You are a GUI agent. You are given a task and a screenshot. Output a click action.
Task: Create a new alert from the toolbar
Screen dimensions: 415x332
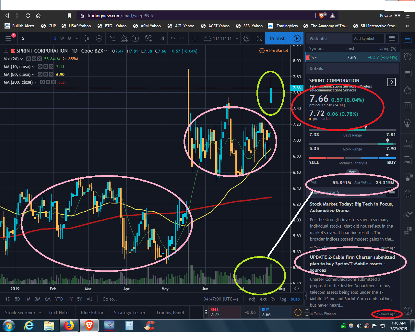[x=148, y=39]
